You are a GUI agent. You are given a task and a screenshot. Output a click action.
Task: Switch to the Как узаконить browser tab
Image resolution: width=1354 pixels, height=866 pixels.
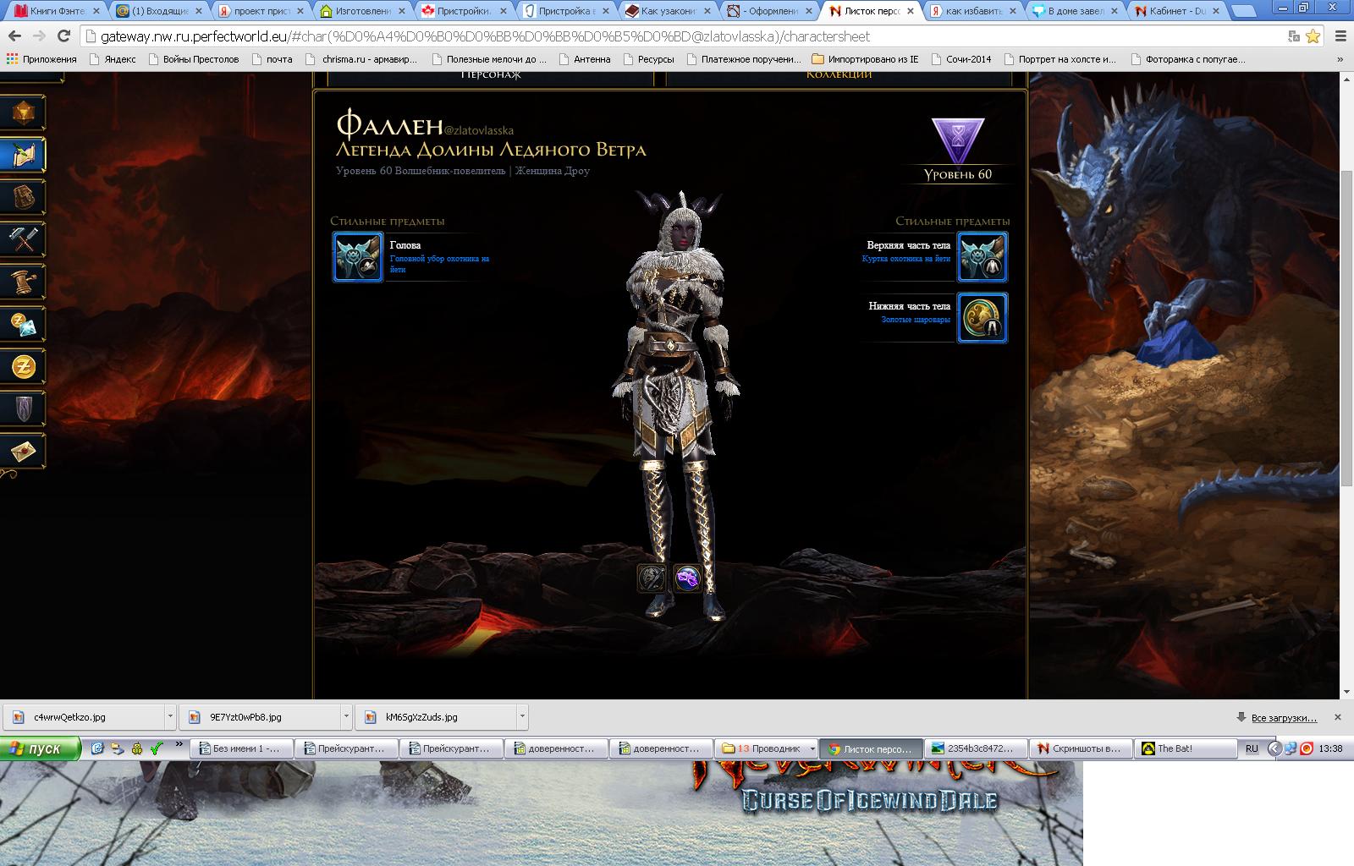pos(666,12)
